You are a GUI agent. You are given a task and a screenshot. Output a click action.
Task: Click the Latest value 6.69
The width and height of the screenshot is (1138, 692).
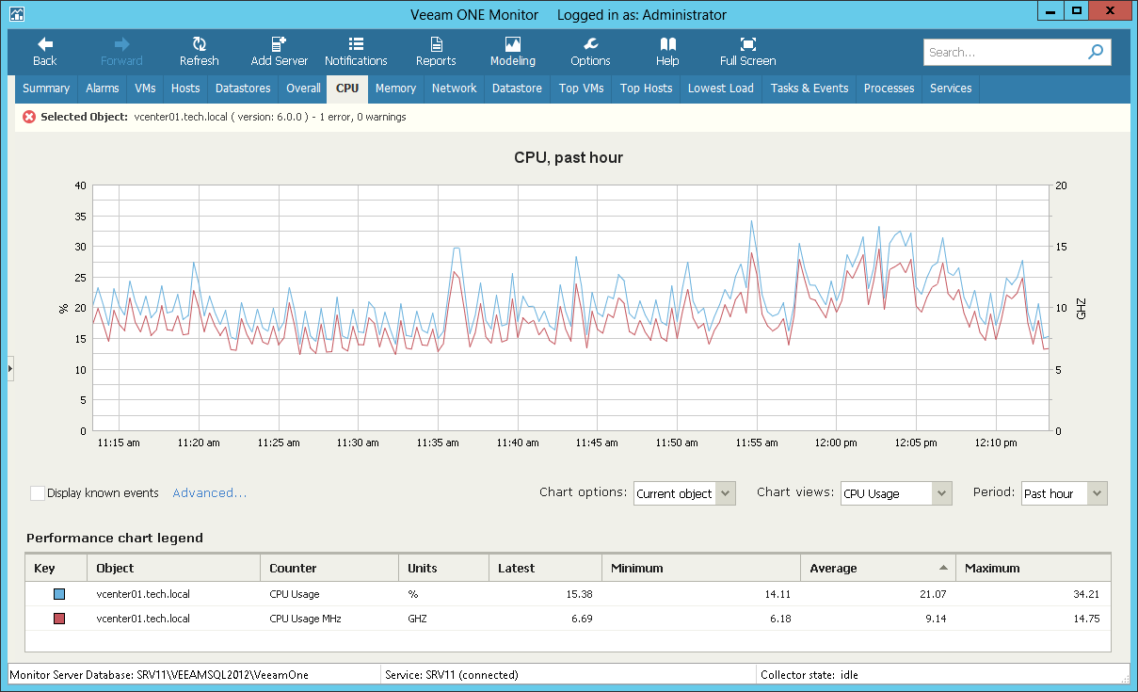[x=582, y=619]
